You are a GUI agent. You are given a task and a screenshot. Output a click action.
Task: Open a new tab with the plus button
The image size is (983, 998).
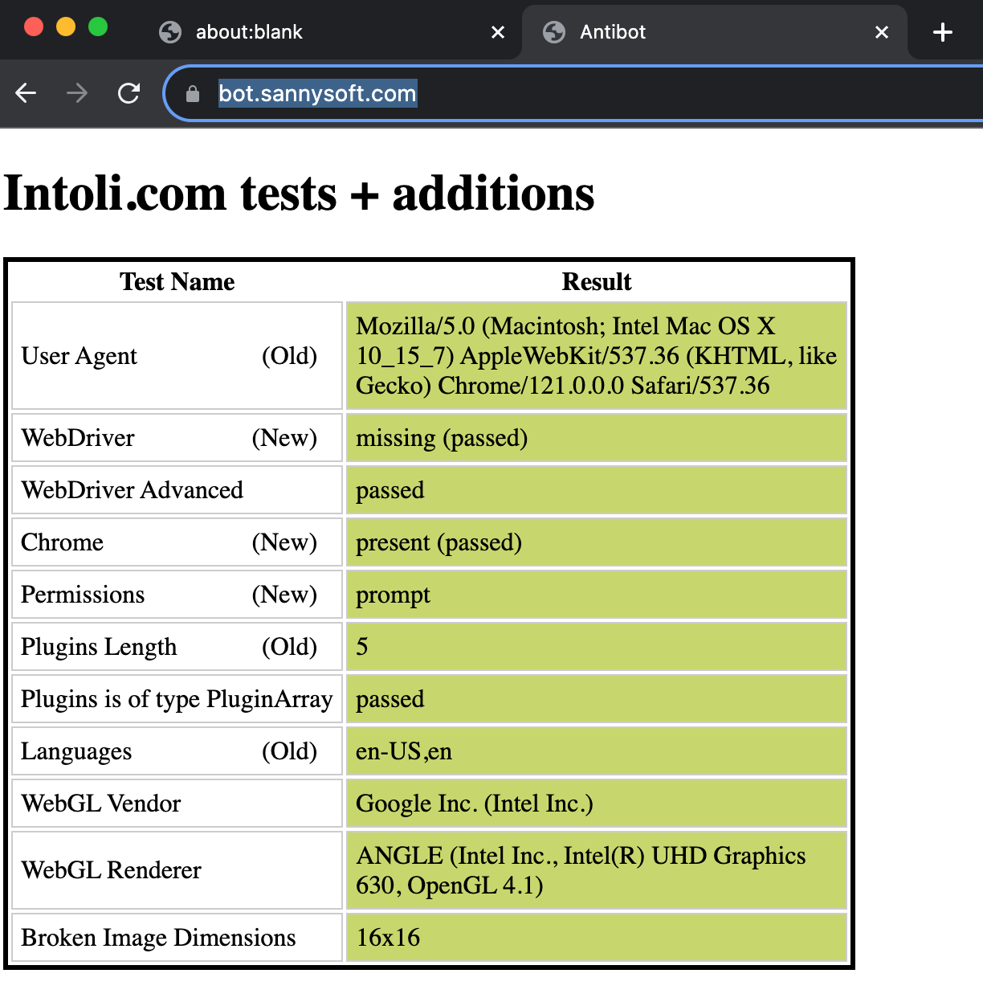[x=943, y=32]
